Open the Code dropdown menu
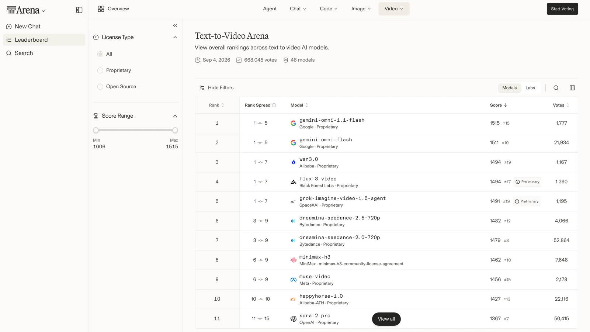590x332 pixels. pos(329,9)
